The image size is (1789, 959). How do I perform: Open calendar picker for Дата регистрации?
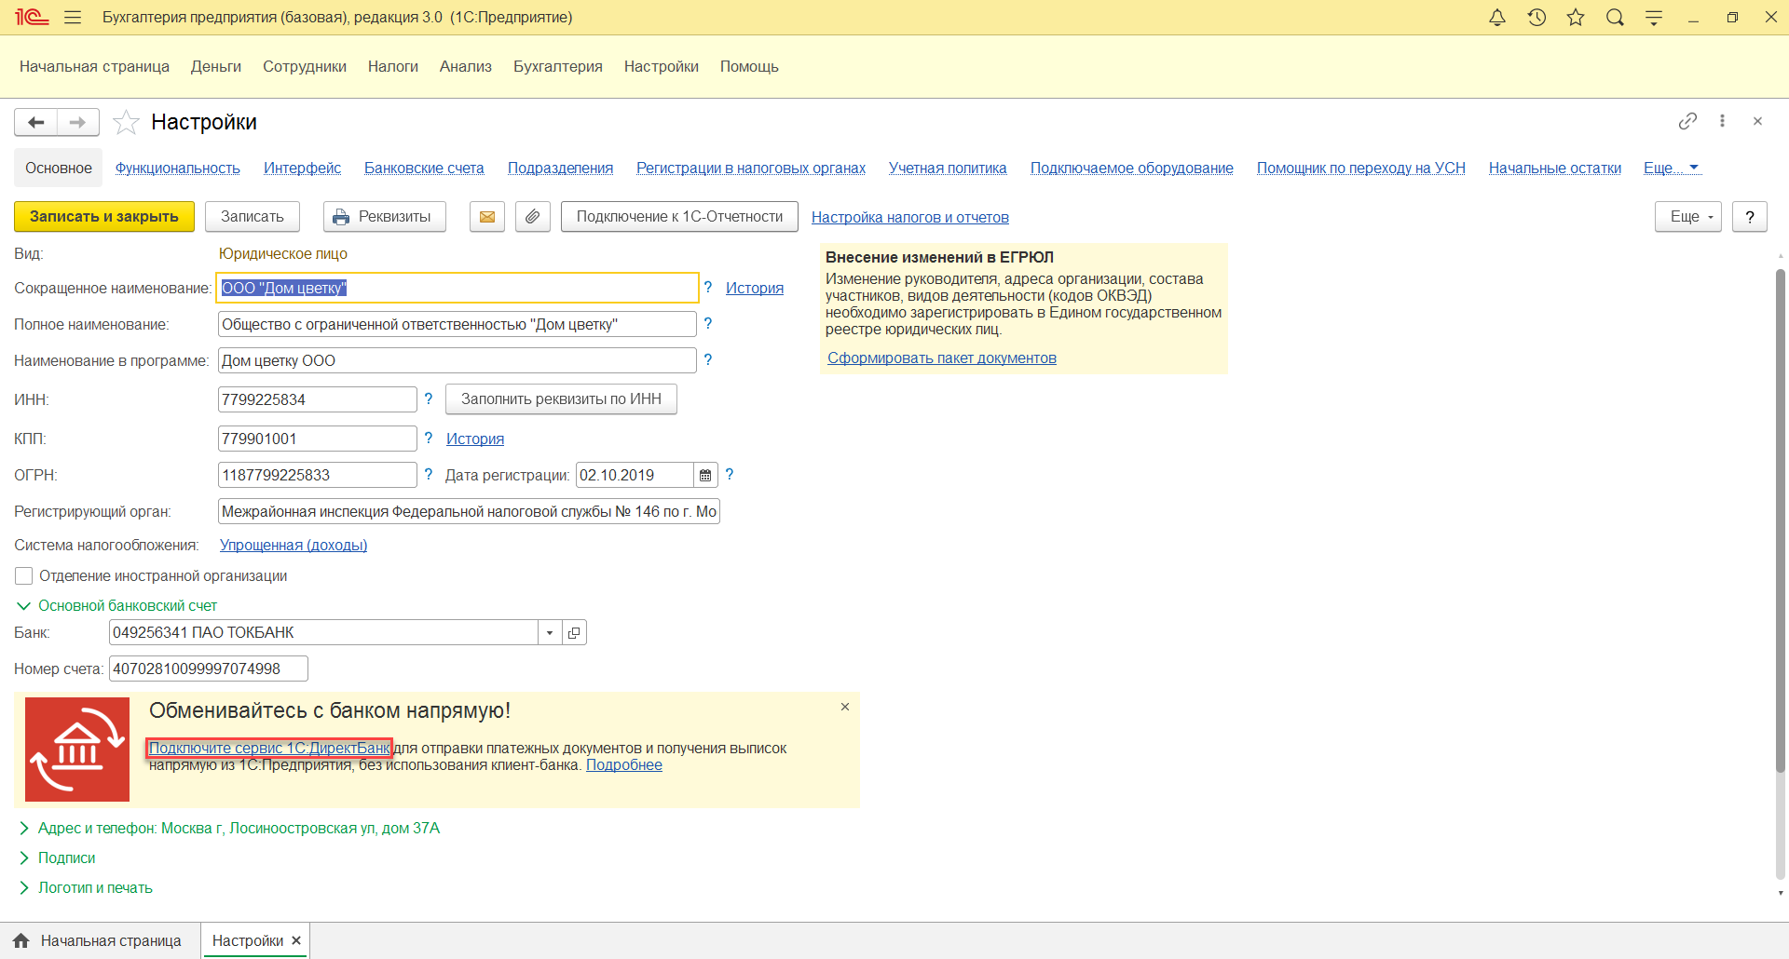(x=705, y=475)
